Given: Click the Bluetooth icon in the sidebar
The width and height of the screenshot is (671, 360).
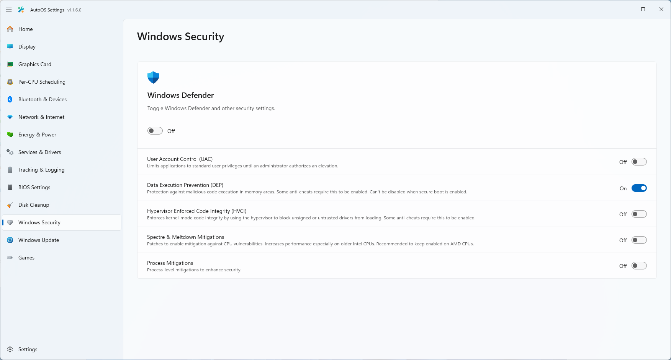Looking at the screenshot, I should click(x=10, y=99).
